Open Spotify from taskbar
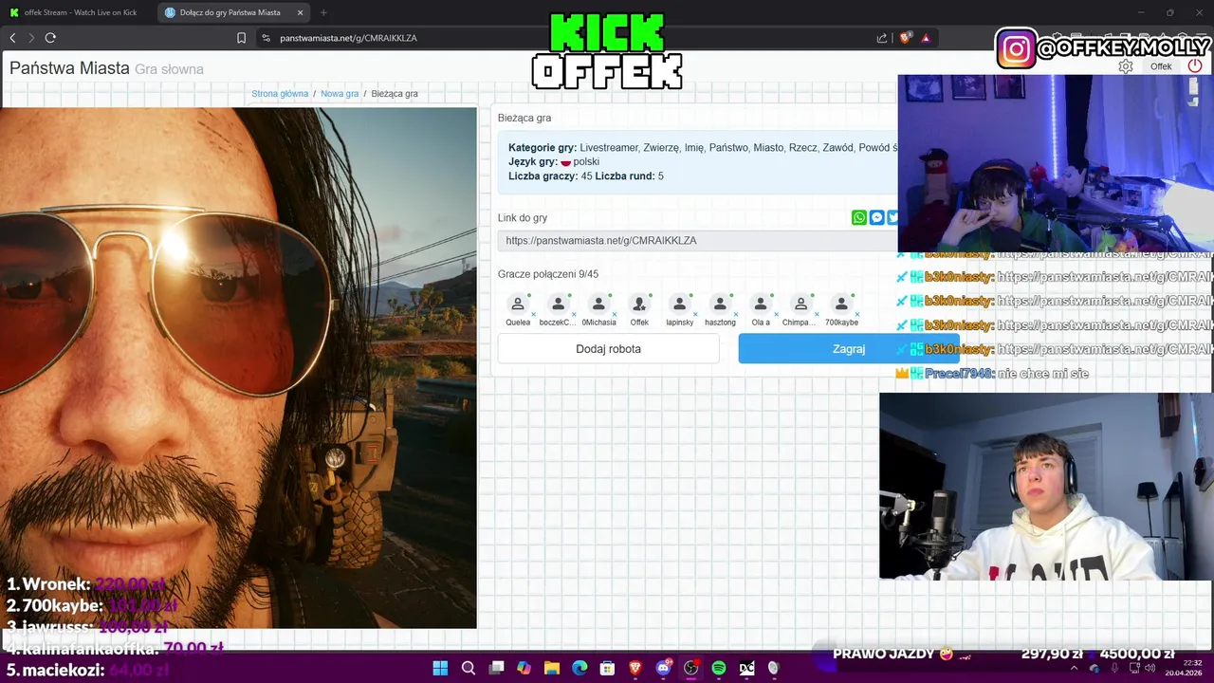Image resolution: width=1214 pixels, height=683 pixels. 719,668
